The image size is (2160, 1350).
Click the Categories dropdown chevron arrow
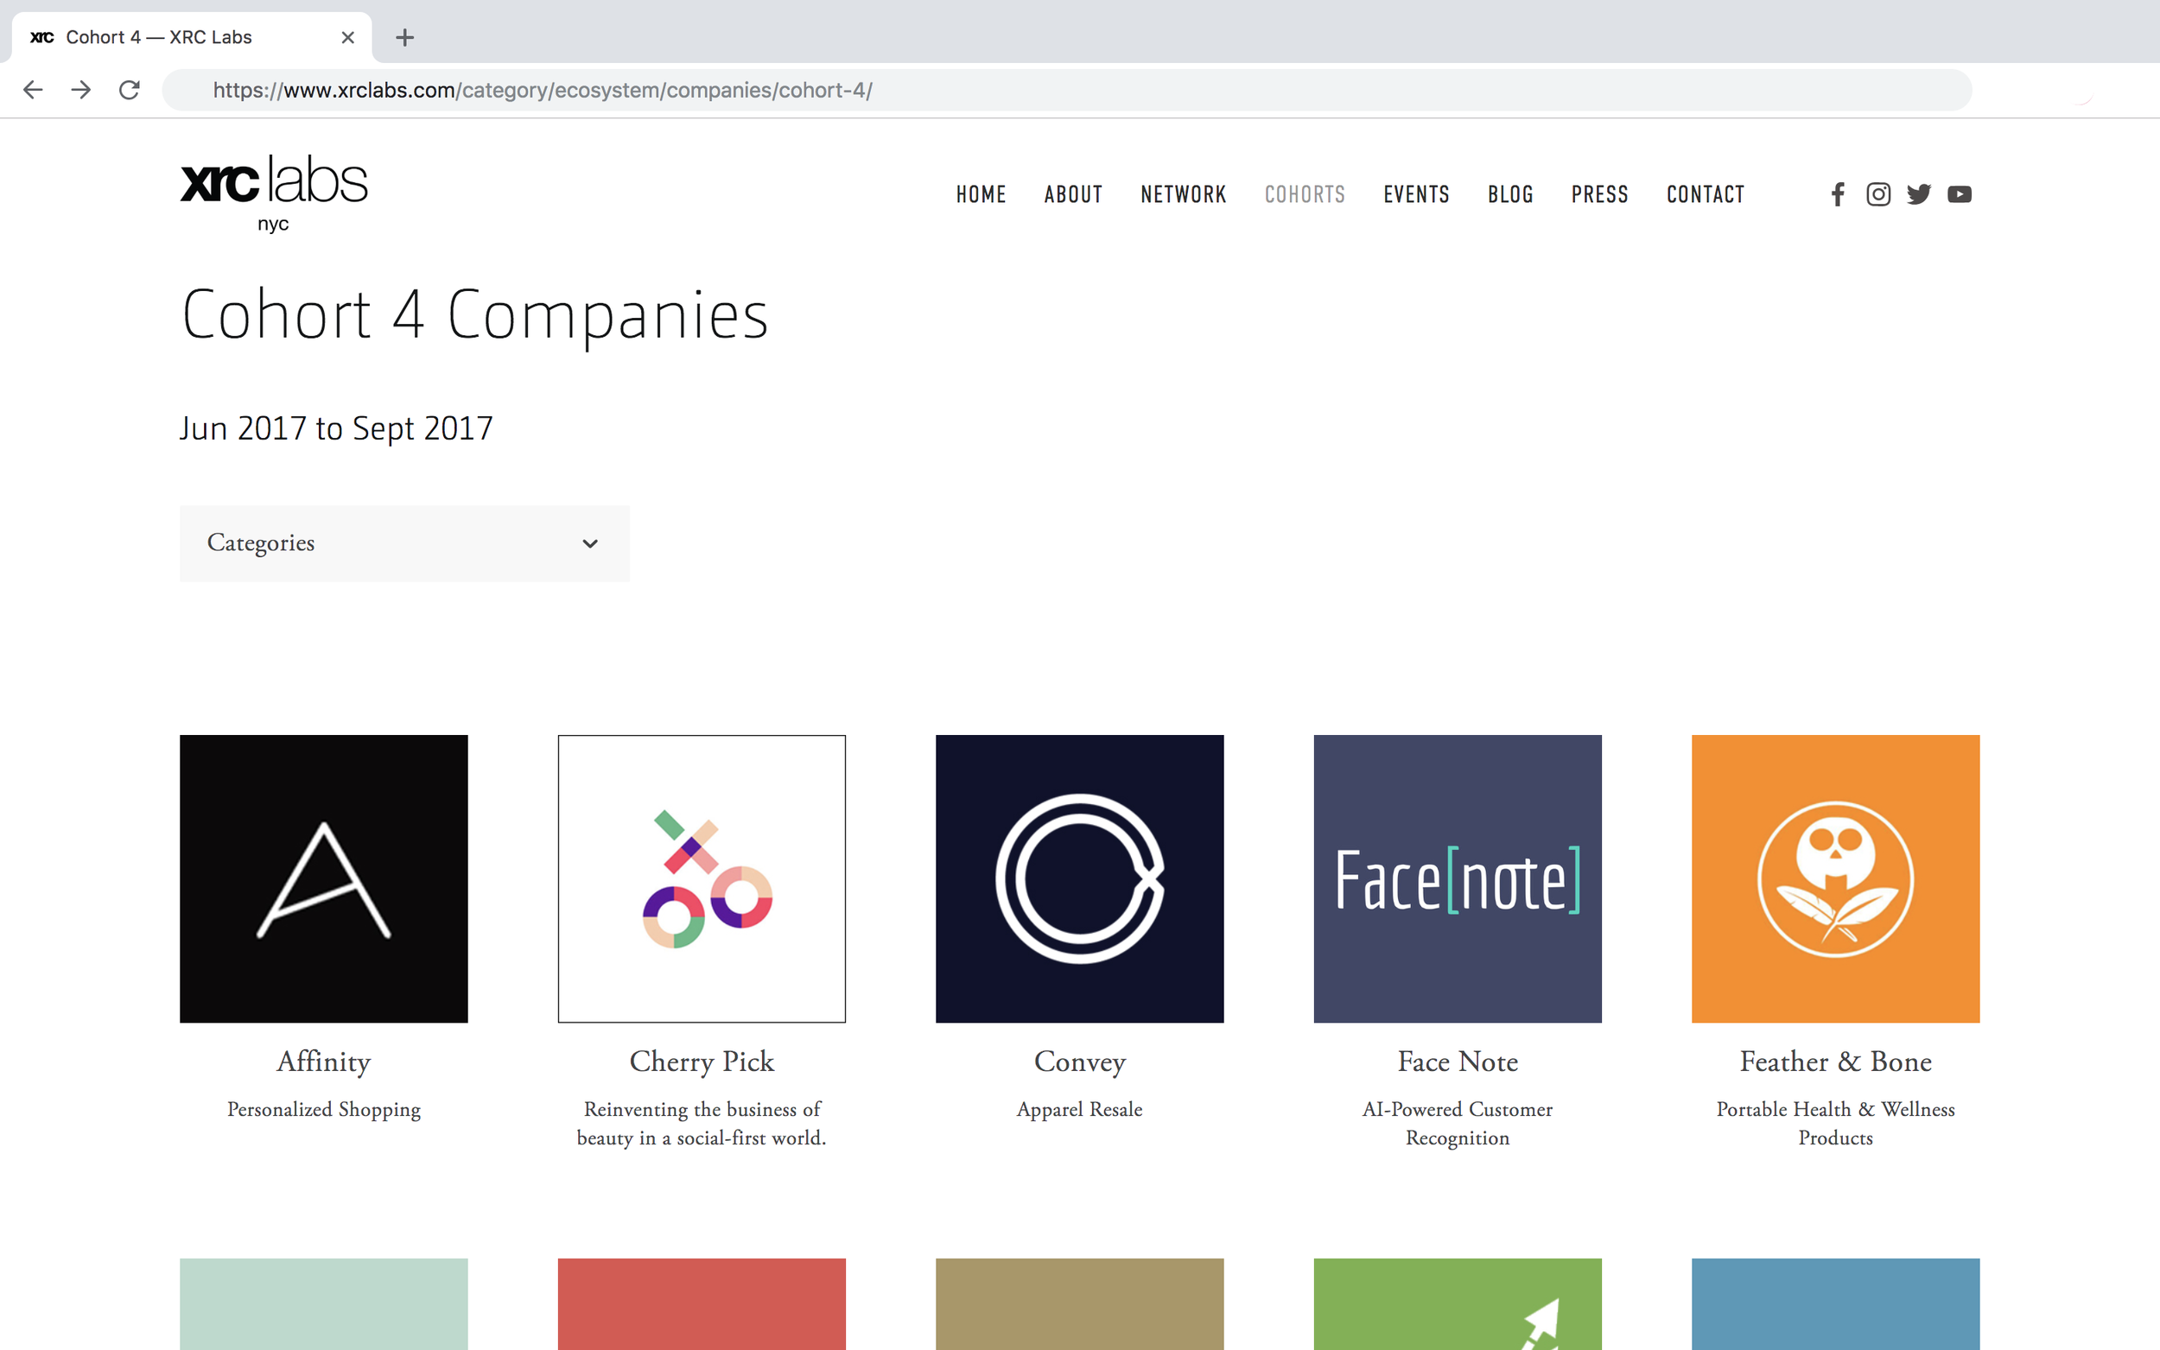589,542
